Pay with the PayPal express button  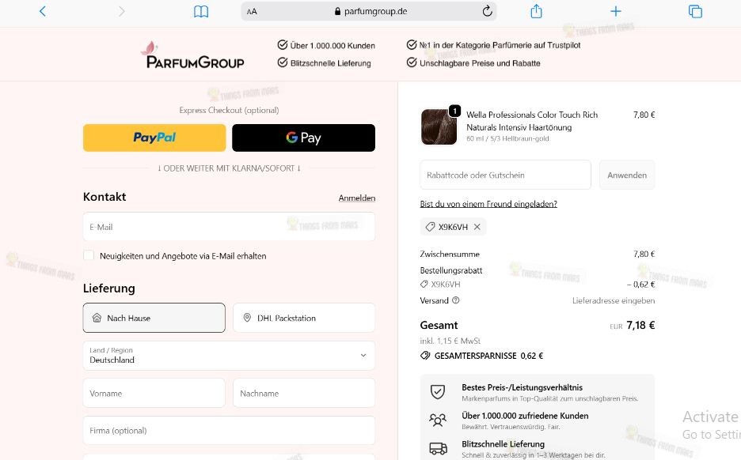[x=154, y=138]
